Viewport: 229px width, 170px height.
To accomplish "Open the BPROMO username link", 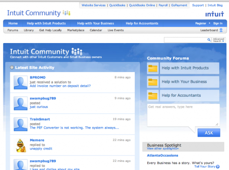I will pyautogui.click(x=38, y=78).
